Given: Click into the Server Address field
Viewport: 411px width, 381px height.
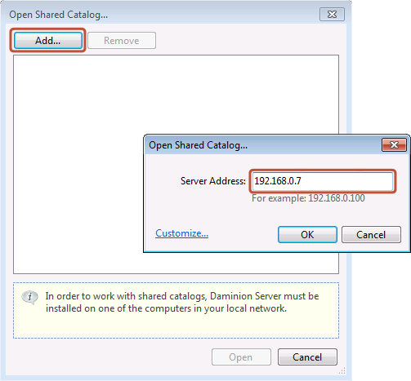Looking at the screenshot, I should [323, 181].
